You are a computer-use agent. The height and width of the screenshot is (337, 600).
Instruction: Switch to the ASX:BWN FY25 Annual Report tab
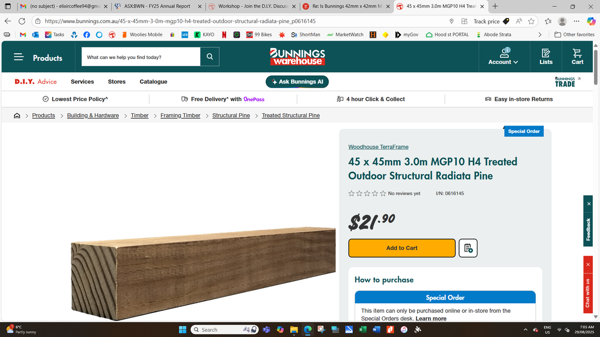click(x=157, y=7)
